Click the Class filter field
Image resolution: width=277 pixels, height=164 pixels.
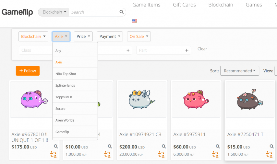coord(36,50)
